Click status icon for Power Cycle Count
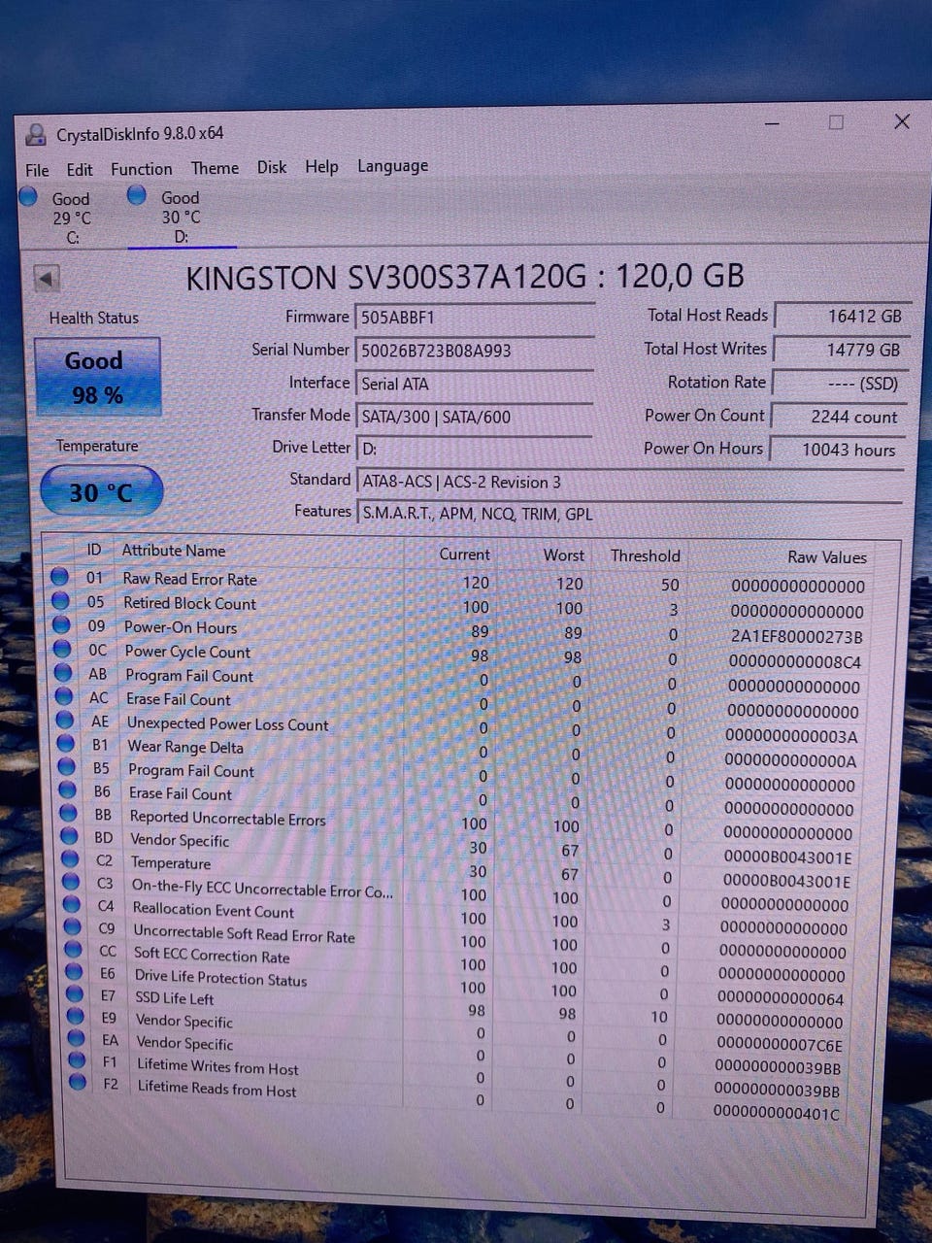 (x=63, y=649)
